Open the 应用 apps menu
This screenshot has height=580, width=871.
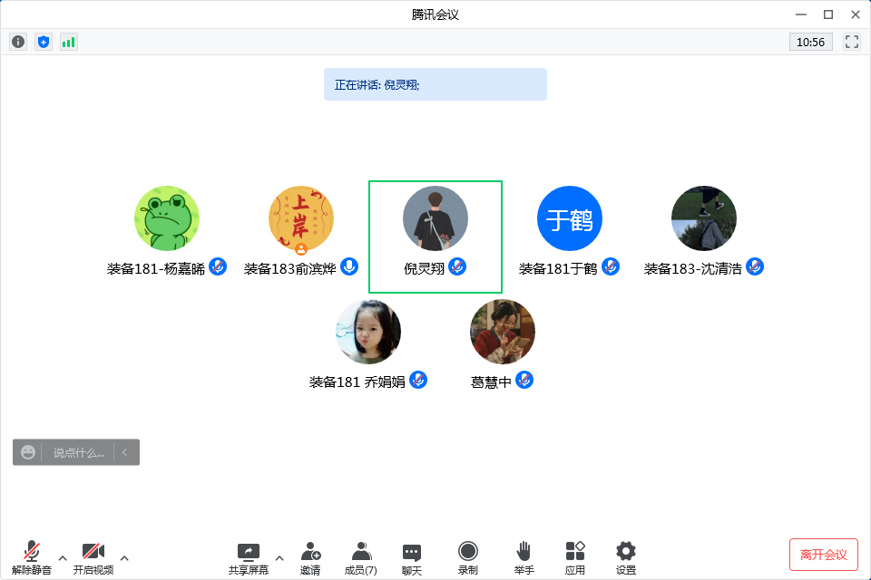(x=575, y=558)
